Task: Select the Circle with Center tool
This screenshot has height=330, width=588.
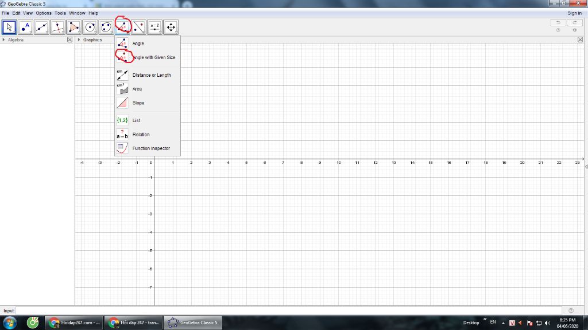Action: (x=90, y=27)
